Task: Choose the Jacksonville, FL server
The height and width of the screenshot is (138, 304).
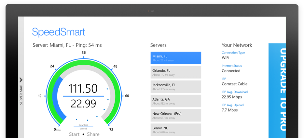Action: [x=176, y=87]
